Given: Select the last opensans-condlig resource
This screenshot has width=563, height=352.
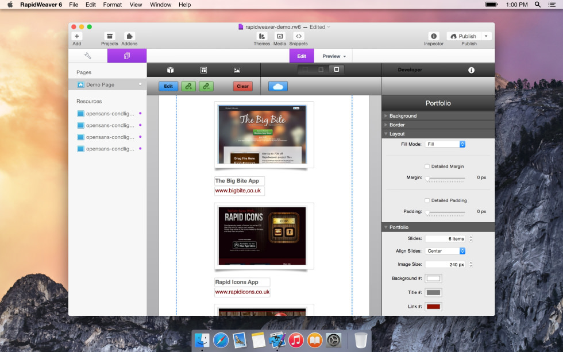Looking at the screenshot, I should pos(107,149).
